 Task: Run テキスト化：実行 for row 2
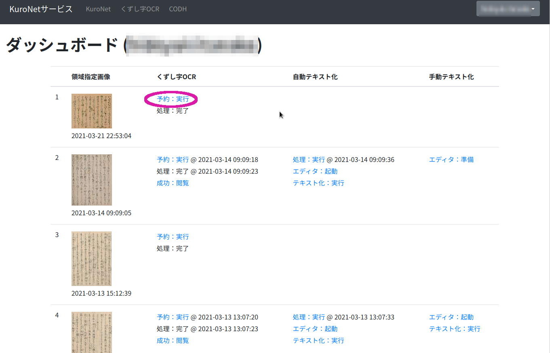click(318, 183)
